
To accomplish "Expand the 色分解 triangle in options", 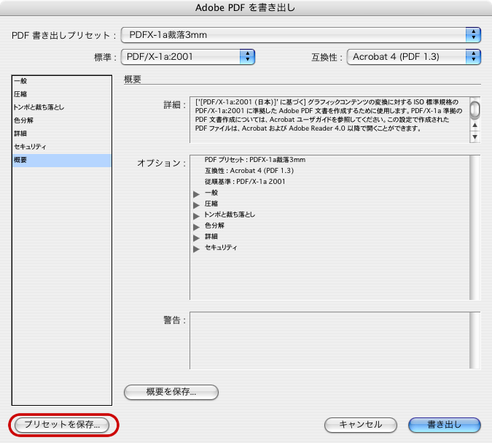I will pos(196,227).
